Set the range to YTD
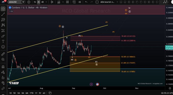The width and height of the screenshot is (173, 95). coord(32,93)
